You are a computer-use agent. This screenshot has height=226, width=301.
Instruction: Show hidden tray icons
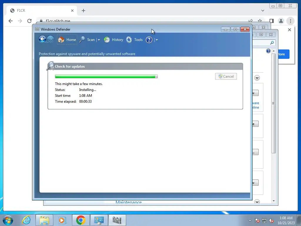(250, 220)
